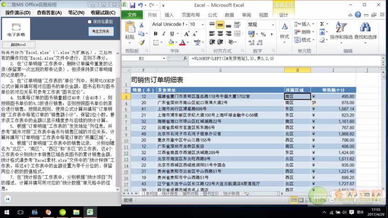Viewport: 388px width, 218px height.
Task: Click the red Font Color A
Action: coord(183,42)
